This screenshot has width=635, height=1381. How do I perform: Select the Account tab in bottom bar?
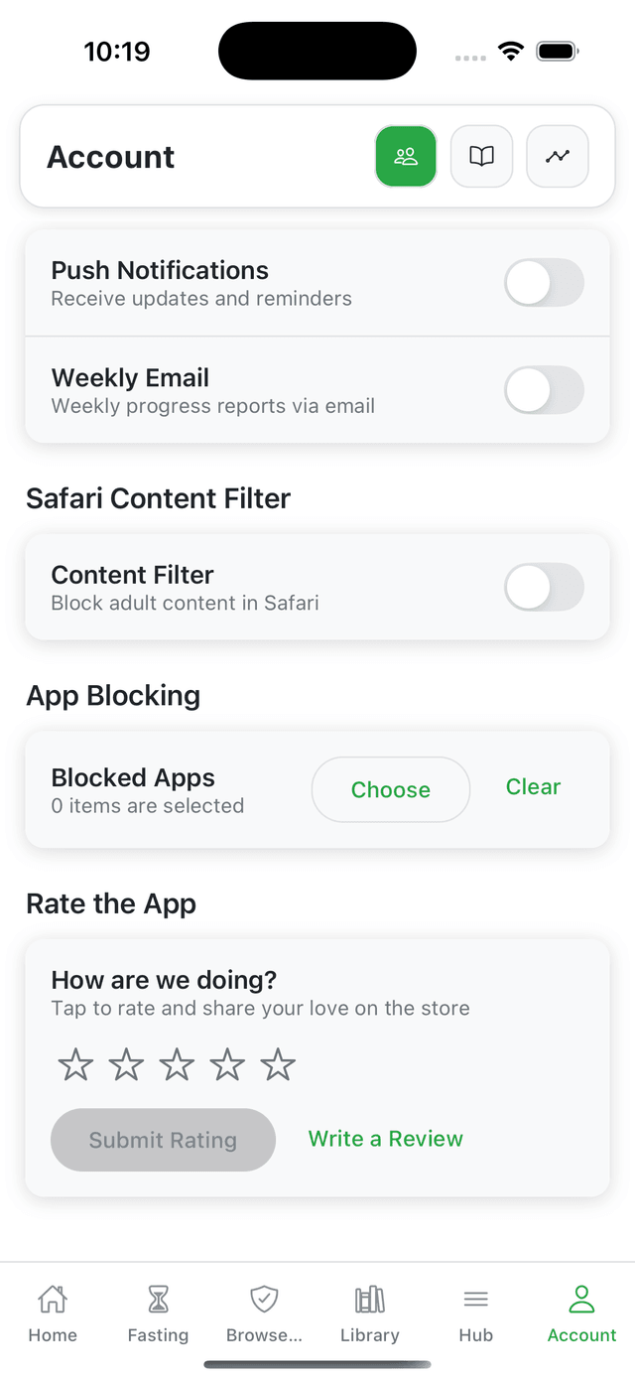click(x=581, y=1311)
